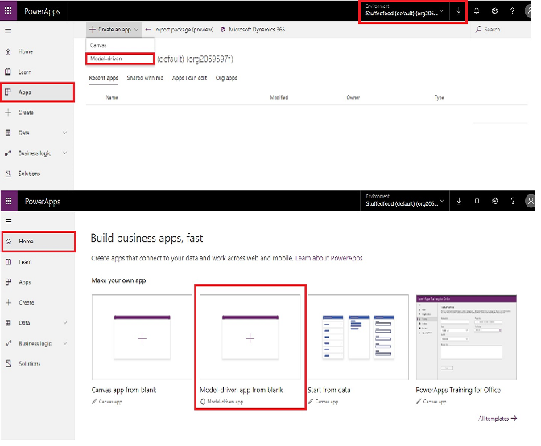The image size is (541, 446).
Task: Open app launcher waffle in bottom PowerApps window
Action: [8, 201]
